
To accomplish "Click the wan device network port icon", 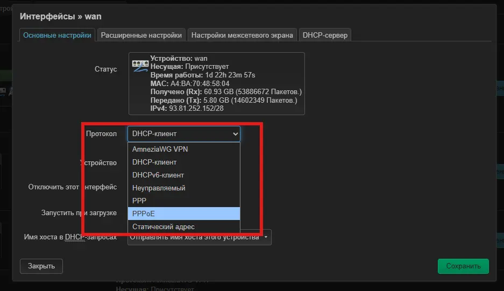I will [x=140, y=66].
